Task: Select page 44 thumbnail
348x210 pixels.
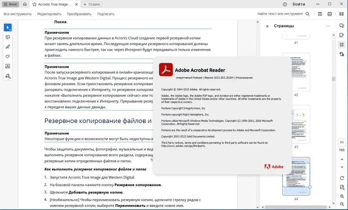Action: pyautogui.click(x=296, y=176)
